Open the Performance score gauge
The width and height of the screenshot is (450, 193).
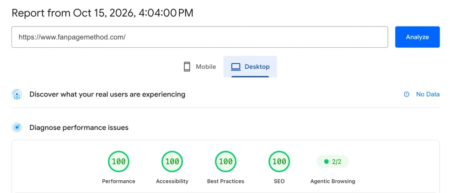coord(118,162)
